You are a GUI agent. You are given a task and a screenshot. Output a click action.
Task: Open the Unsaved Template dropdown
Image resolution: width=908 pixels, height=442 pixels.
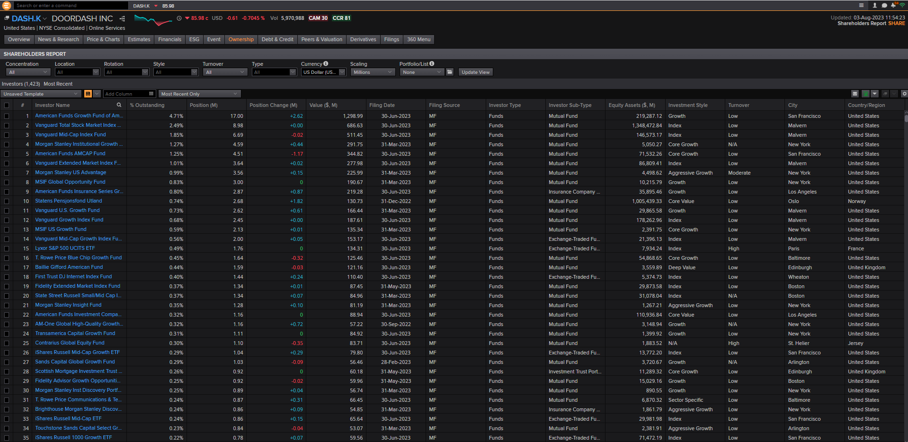point(41,94)
